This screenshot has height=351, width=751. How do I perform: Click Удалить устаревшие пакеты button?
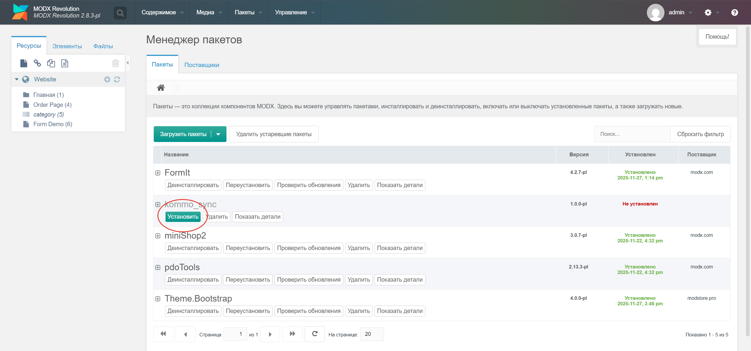[x=274, y=134]
